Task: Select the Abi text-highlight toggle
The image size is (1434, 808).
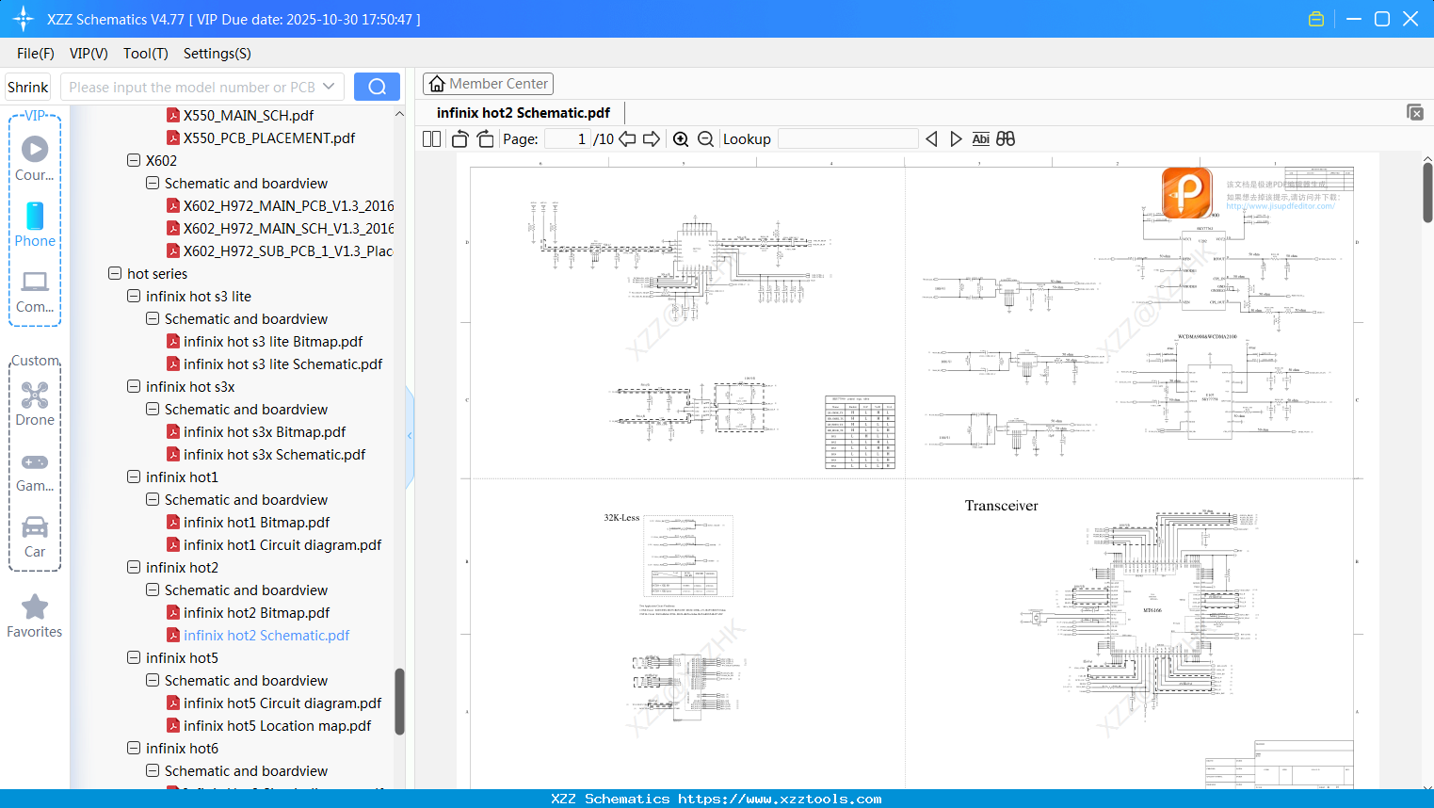Action: pyautogui.click(x=980, y=138)
